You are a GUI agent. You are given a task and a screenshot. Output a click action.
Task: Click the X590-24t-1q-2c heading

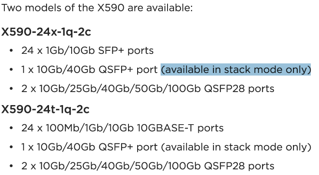tap(46, 109)
